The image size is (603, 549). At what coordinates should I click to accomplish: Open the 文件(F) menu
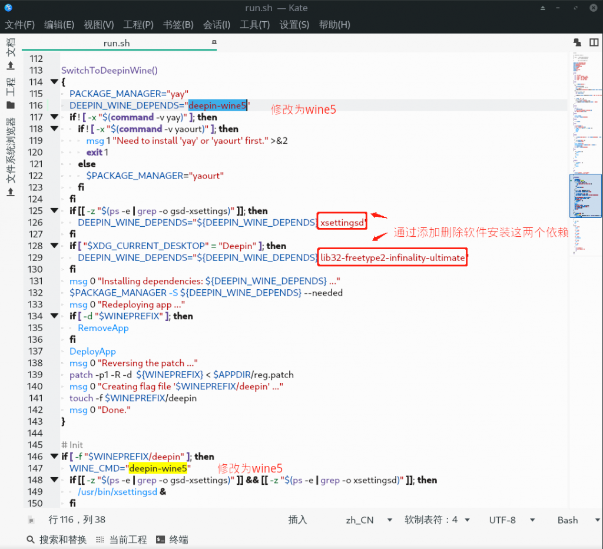click(x=19, y=25)
